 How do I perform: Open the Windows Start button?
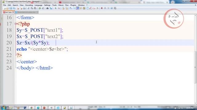[x=3, y=108]
